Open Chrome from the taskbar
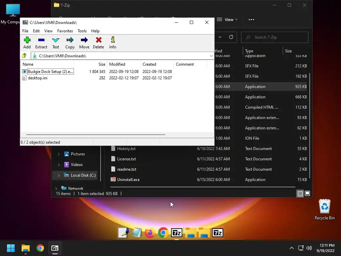This screenshot has height=256, width=341. [40, 248]
